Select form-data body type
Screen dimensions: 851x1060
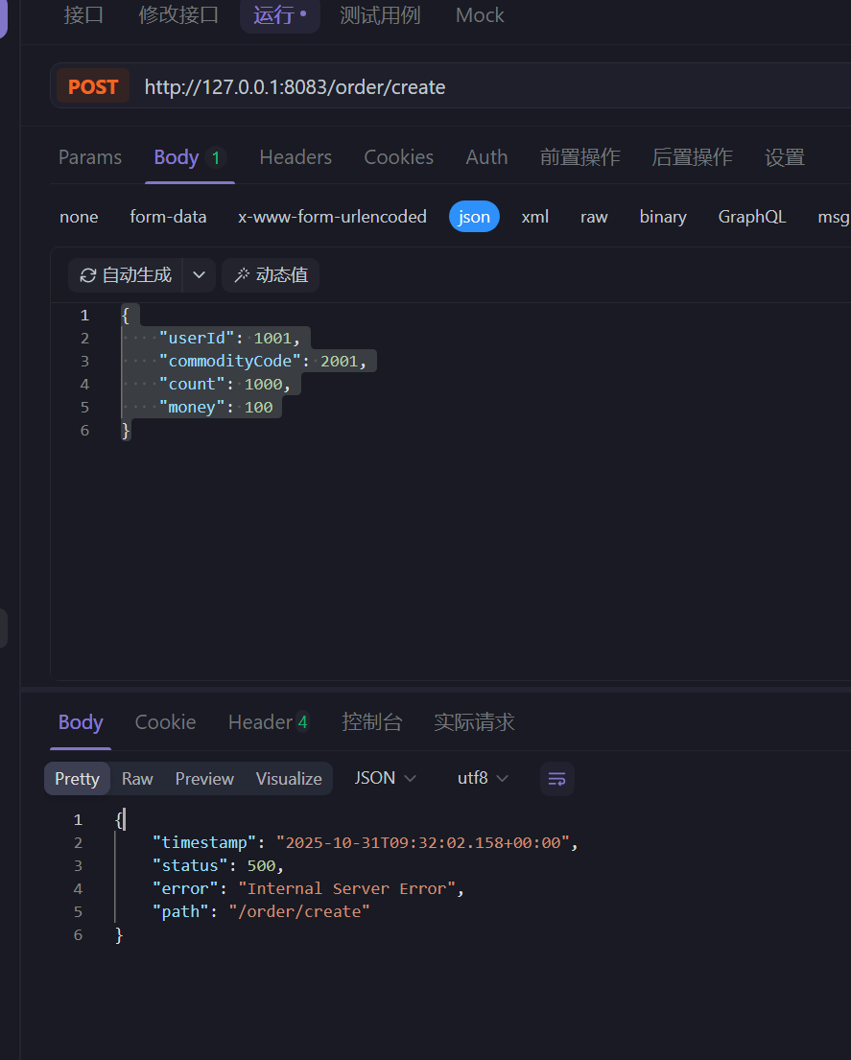168,217
